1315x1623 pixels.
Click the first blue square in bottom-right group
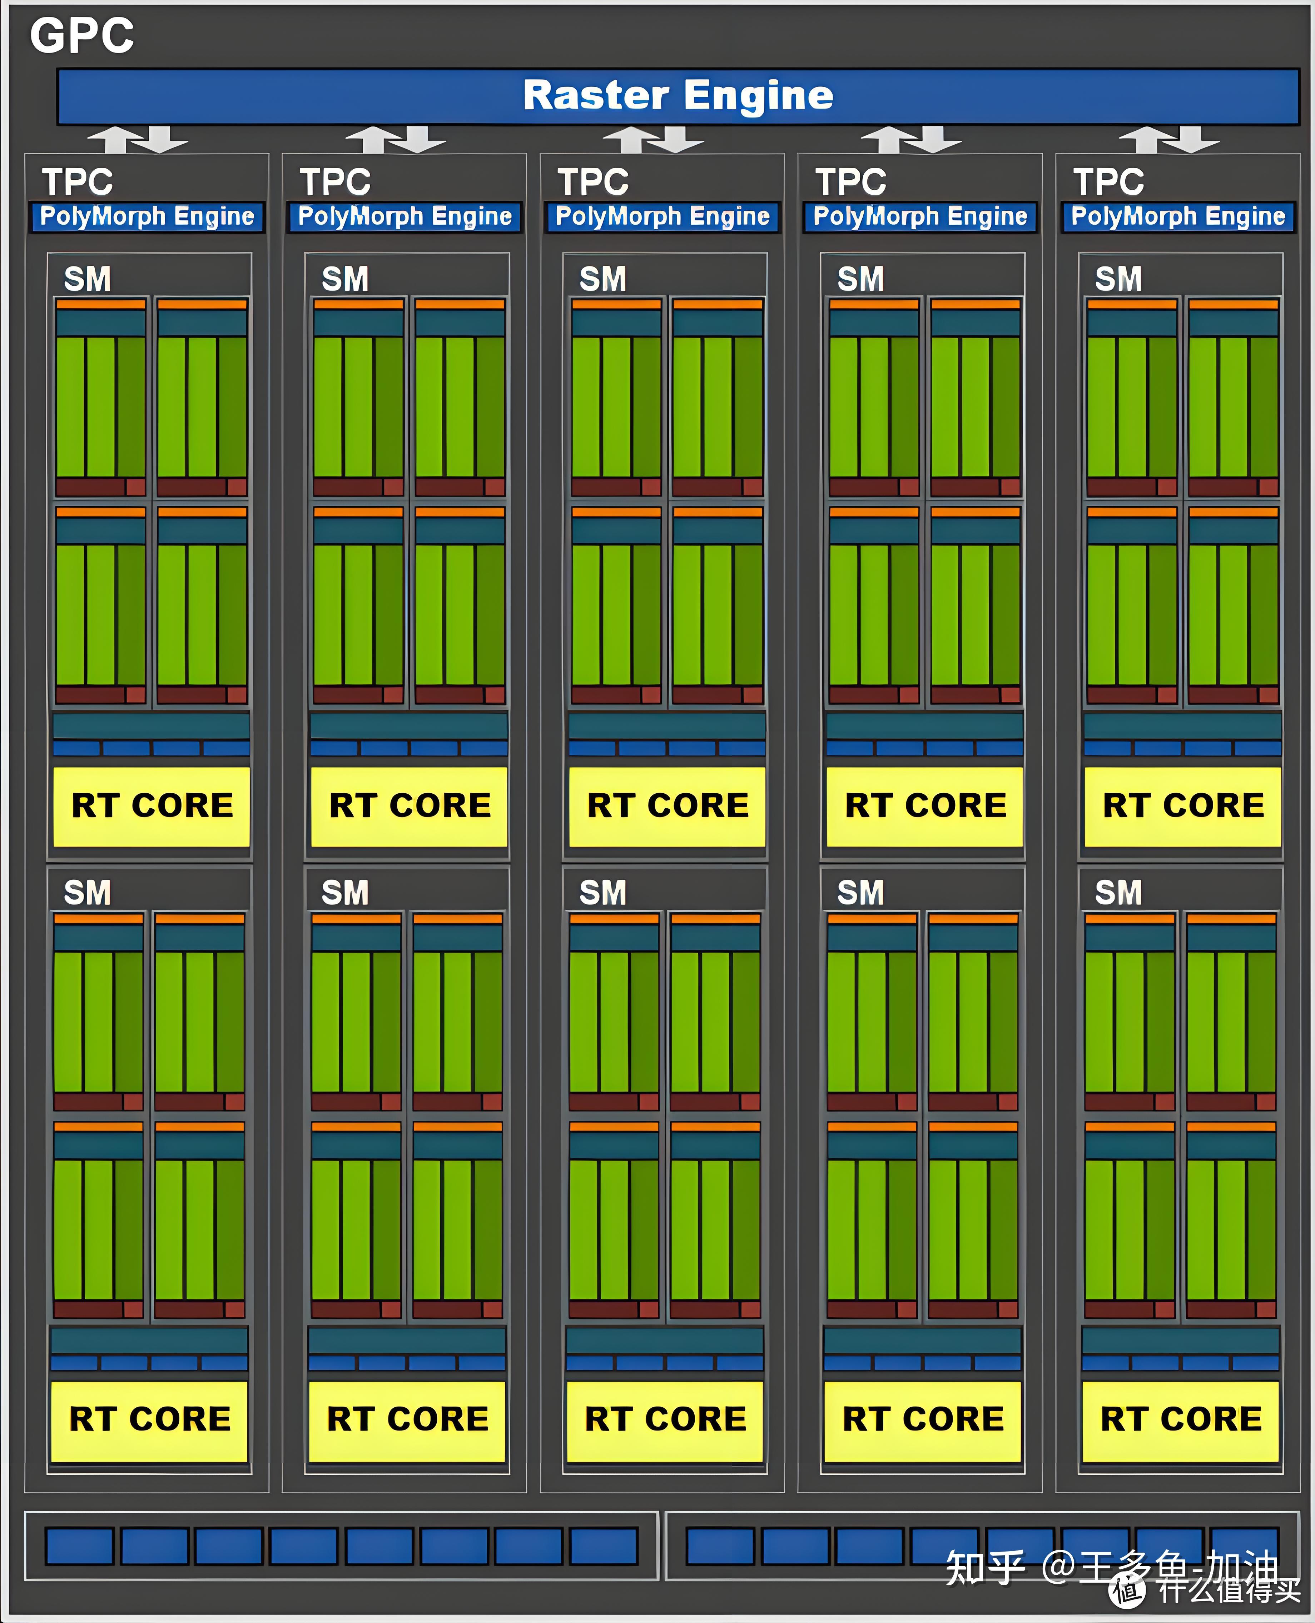click(720, 1545)
